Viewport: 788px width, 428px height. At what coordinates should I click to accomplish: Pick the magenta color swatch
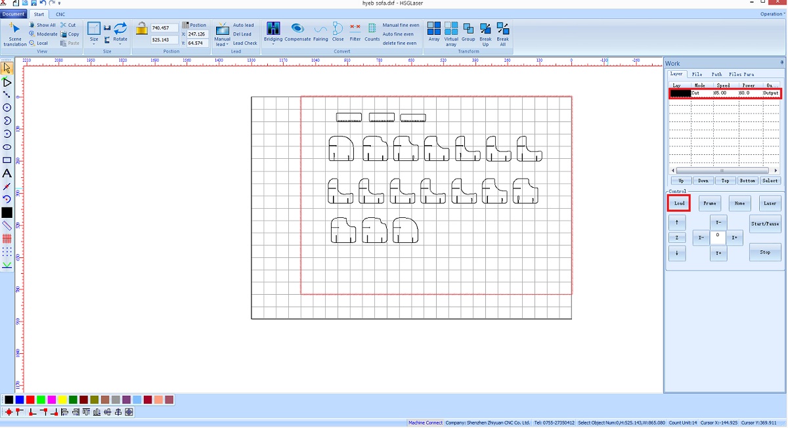52,400
